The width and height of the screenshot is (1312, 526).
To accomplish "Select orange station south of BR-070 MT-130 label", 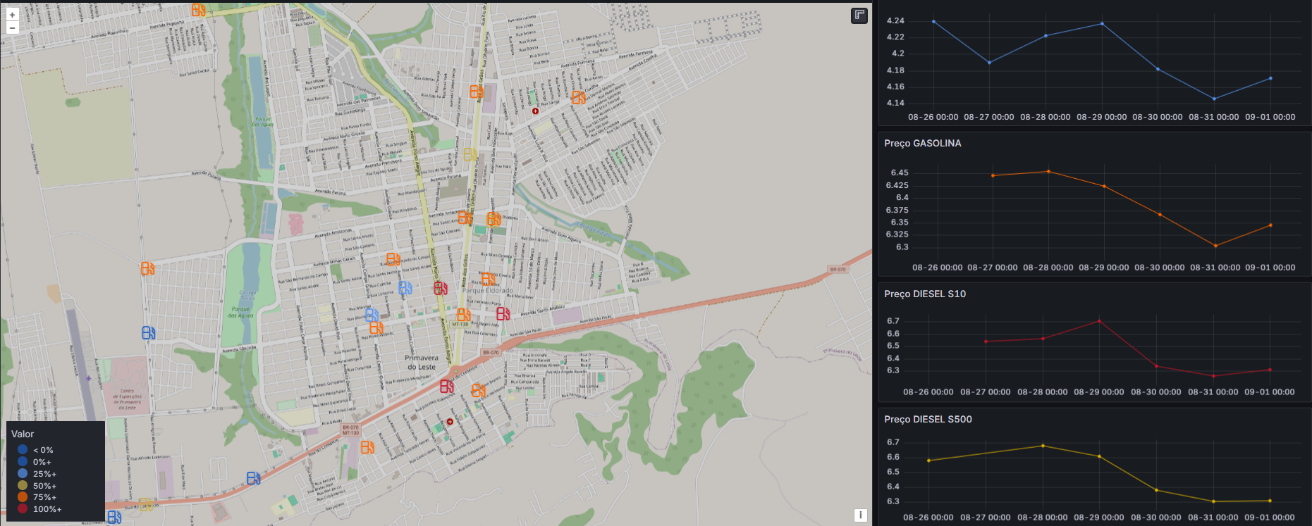I will 367,447.
